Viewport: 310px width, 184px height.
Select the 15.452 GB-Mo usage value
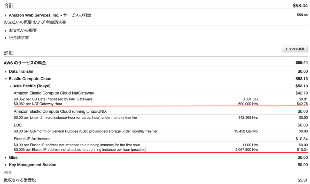(246, 131)
